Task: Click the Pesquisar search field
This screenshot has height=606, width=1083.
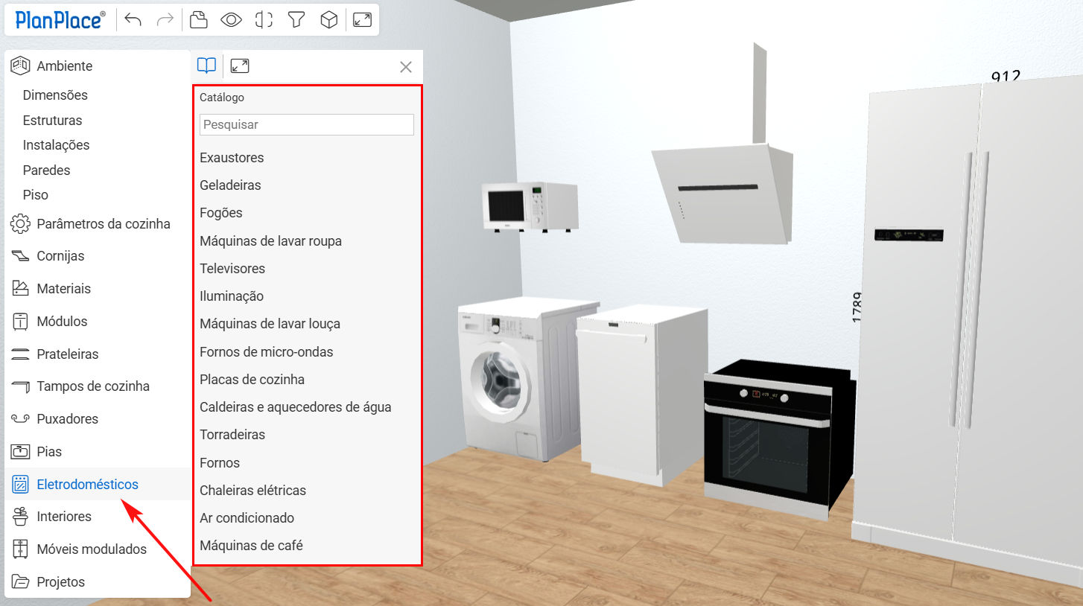Action: [306, 124]
